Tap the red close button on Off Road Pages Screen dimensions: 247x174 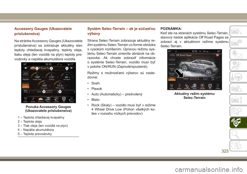tap(217, 55)
